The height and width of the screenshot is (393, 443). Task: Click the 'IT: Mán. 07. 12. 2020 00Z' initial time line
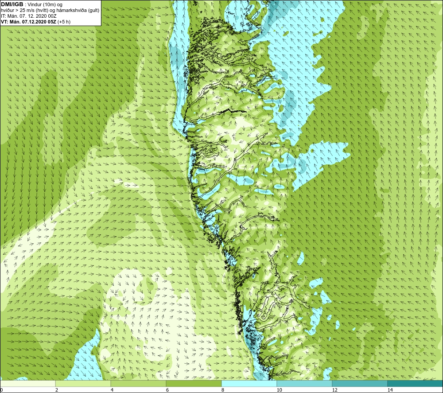coord(29,16)
